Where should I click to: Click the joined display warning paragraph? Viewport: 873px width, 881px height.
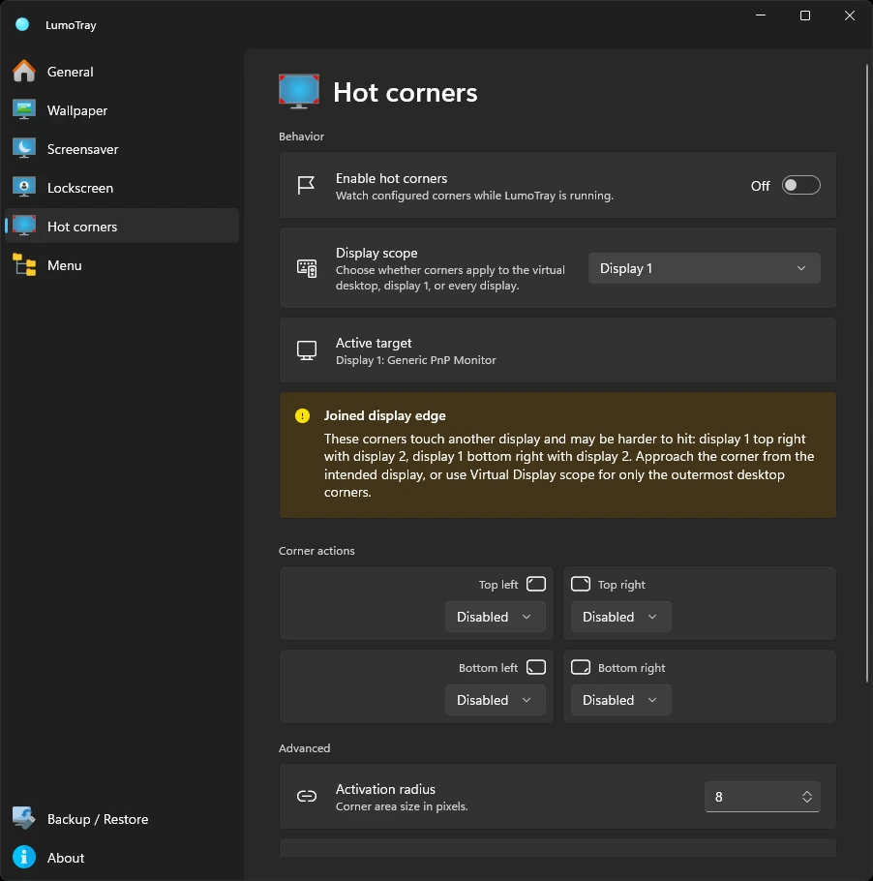click(x=569, y=466)
